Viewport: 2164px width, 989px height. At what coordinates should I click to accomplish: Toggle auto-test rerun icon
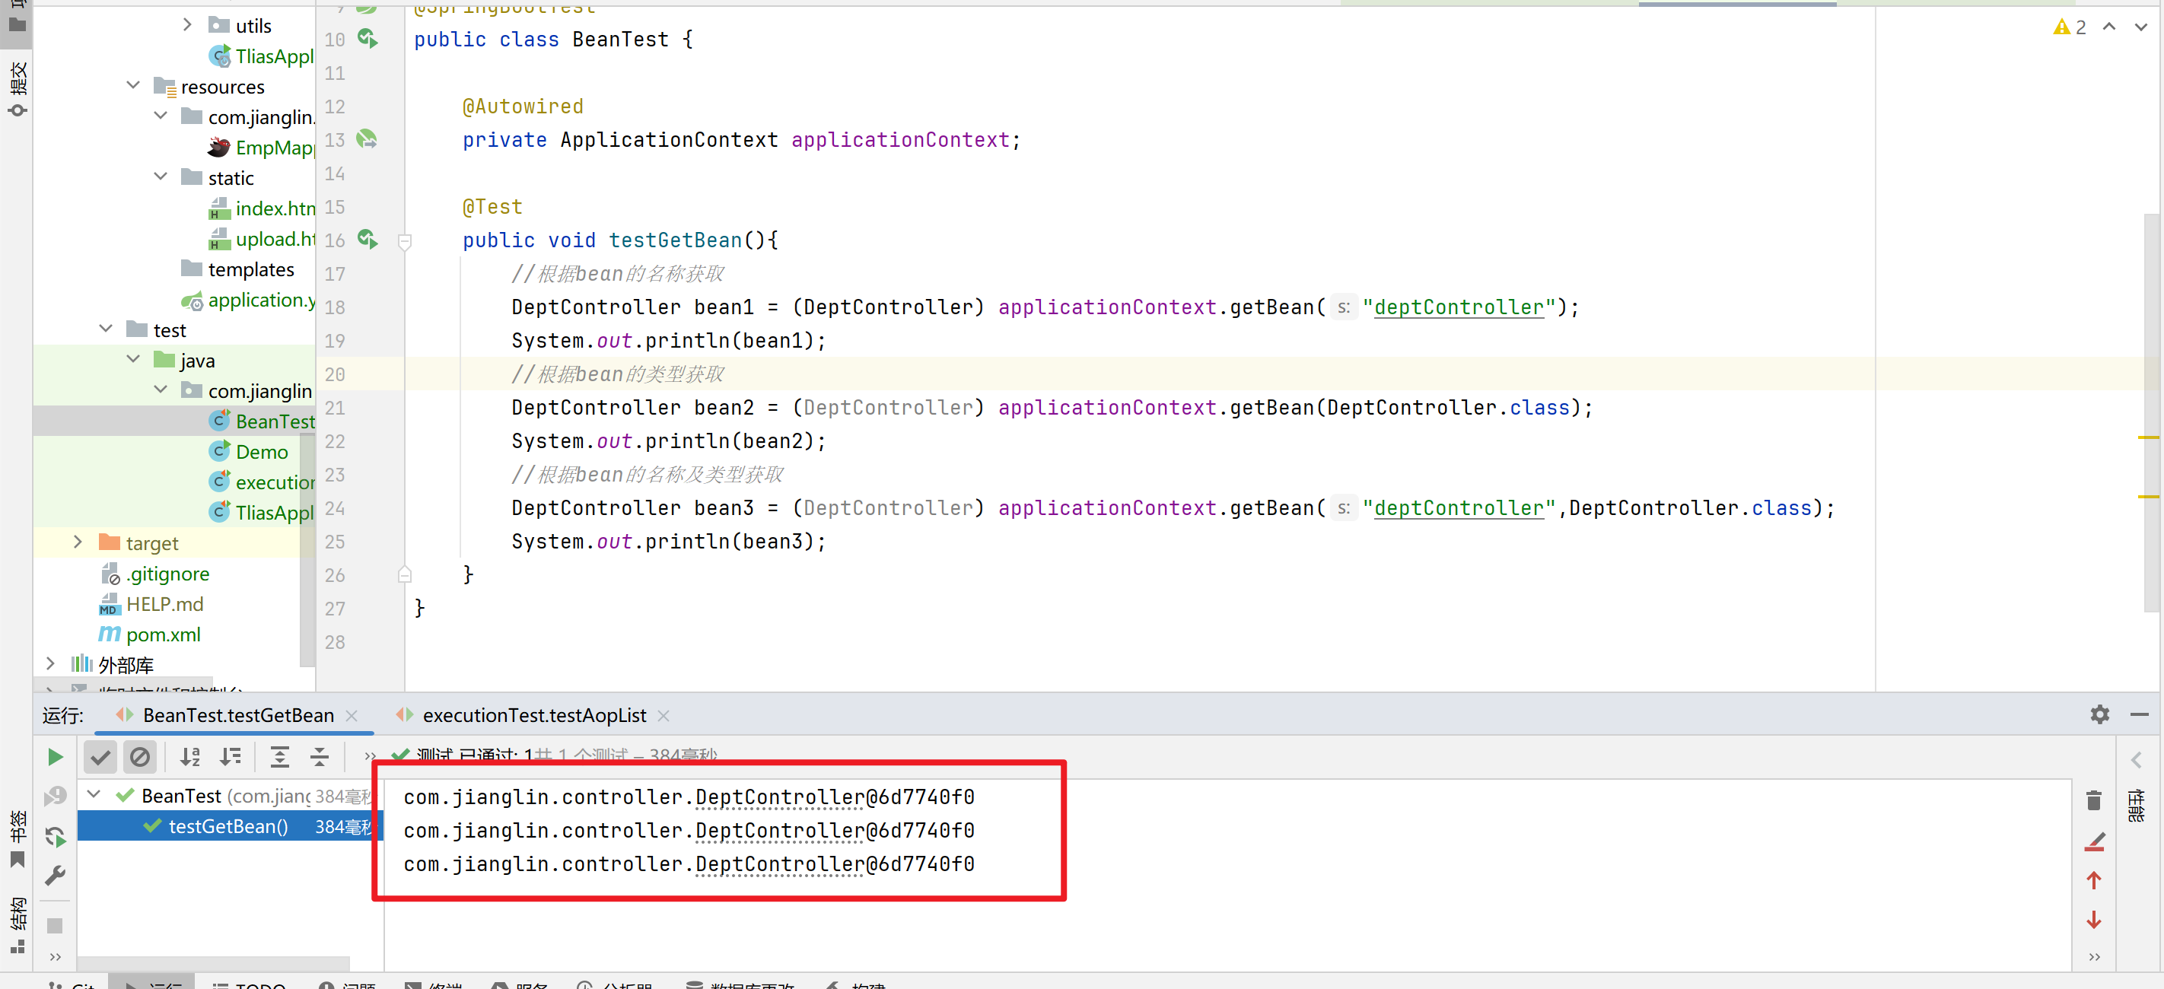(55, 836)
